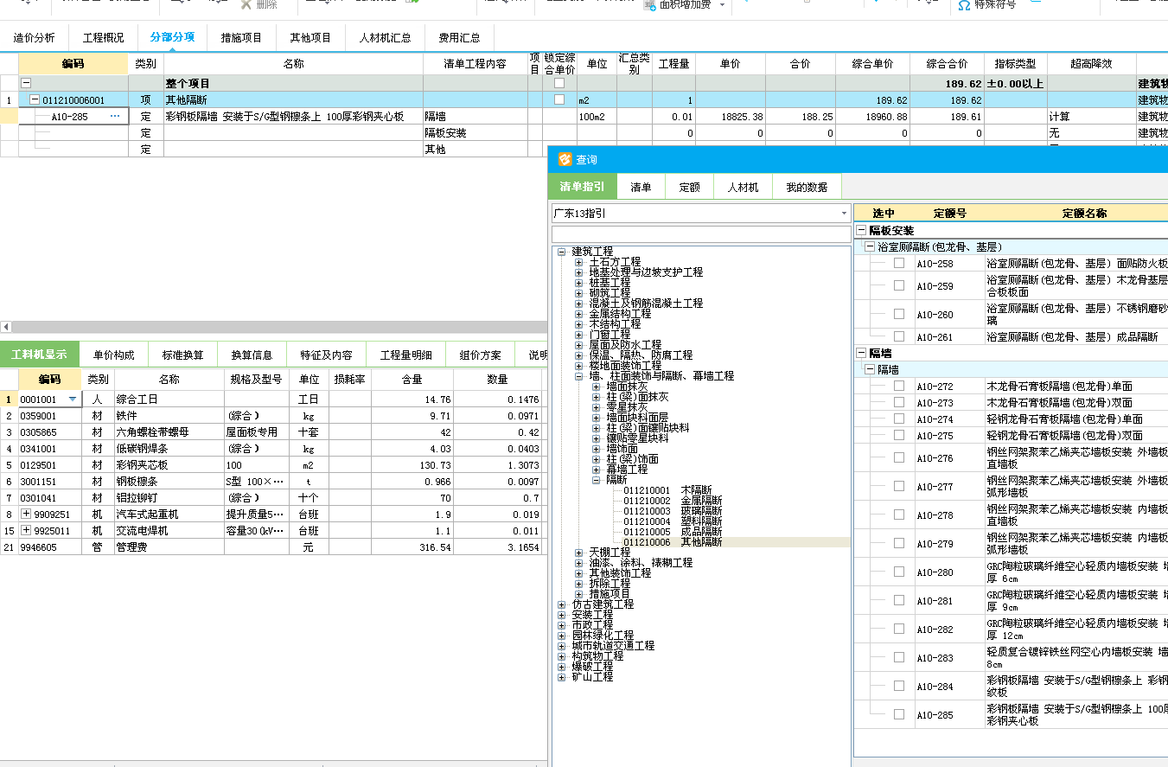The width and height of the screenshot is (1168, 767).
Task: Click search field below 广东13指引 dropdown
Action: click(700, 234)
